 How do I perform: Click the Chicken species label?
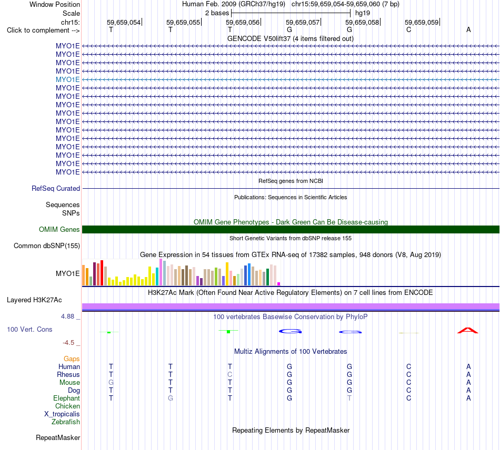[67, 406]
